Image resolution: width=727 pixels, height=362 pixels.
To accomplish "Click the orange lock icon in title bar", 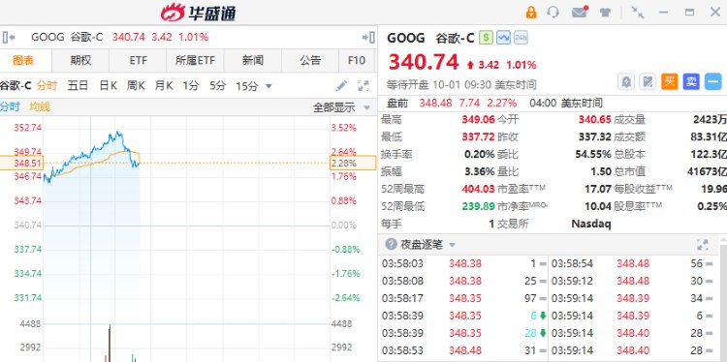I will coord(531,12).
